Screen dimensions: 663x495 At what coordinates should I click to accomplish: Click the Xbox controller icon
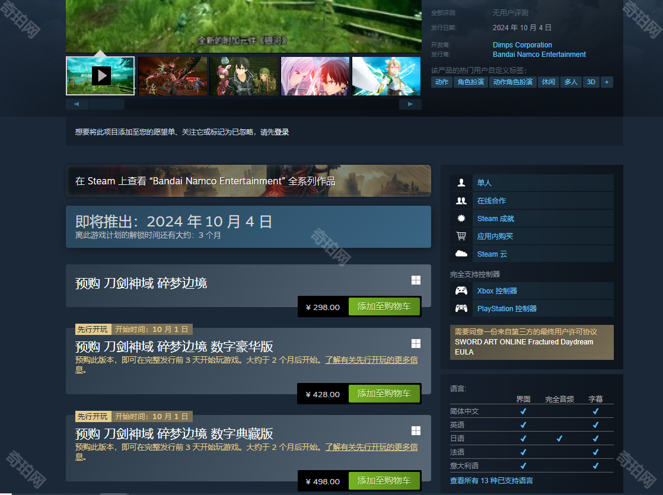(x=461, y=291)
